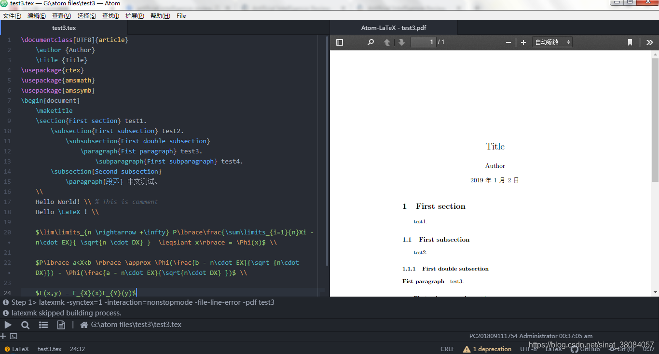
Task: Open Atom-LaTeX list panel icon
Action: click(43, 325)
